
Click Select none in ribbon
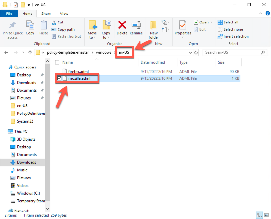point(230,29)
